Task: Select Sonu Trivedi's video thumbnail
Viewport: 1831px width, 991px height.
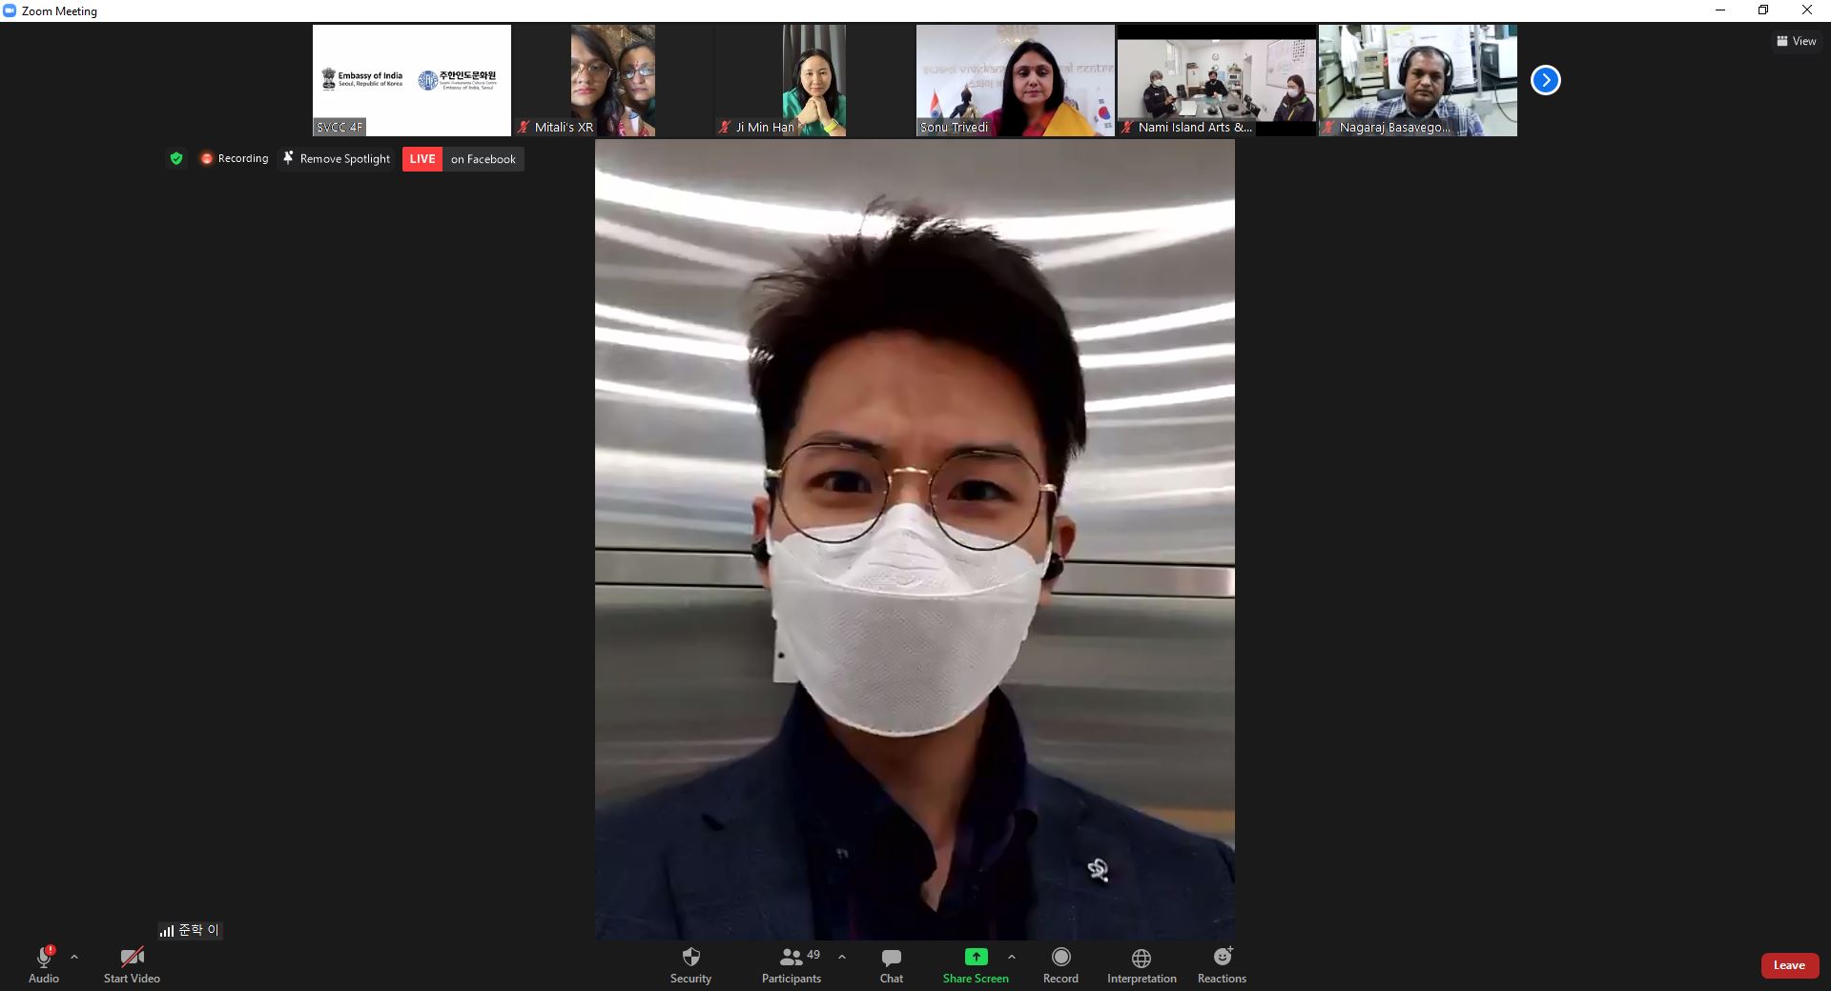Action: pyautogui.click(x=1015, y=80)
